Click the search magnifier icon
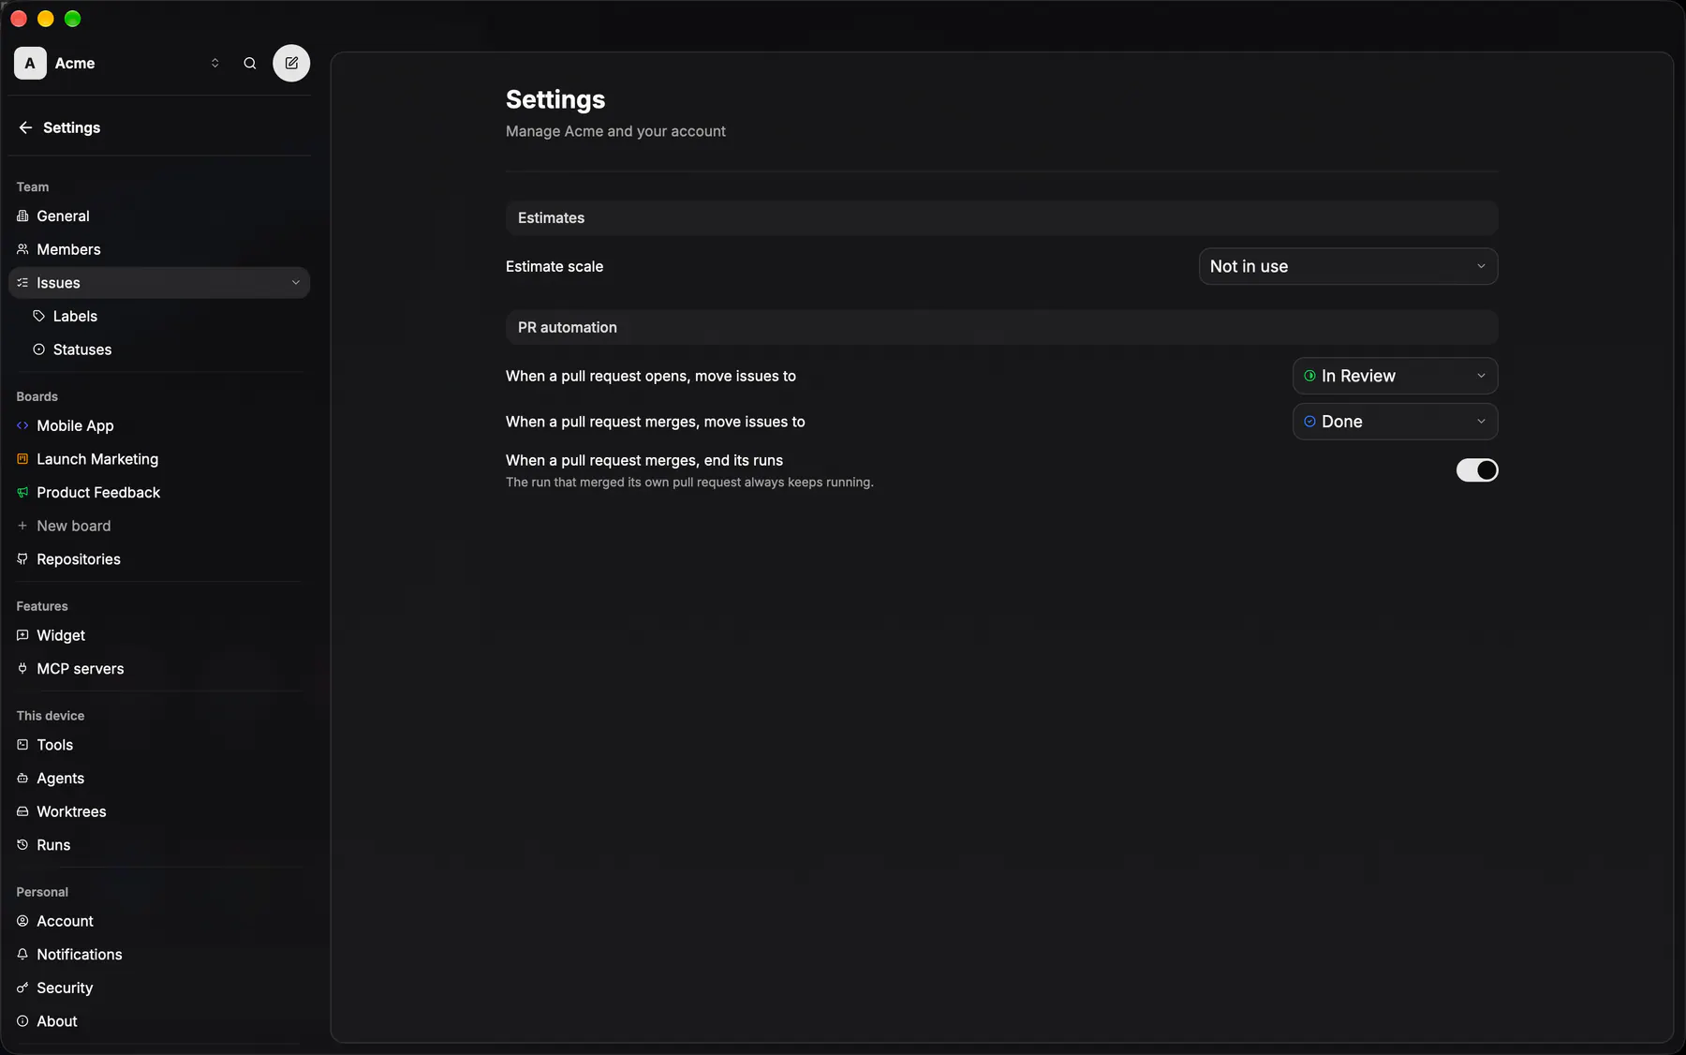Screen dimensions: 1686x1055 (x=250, y=63)
